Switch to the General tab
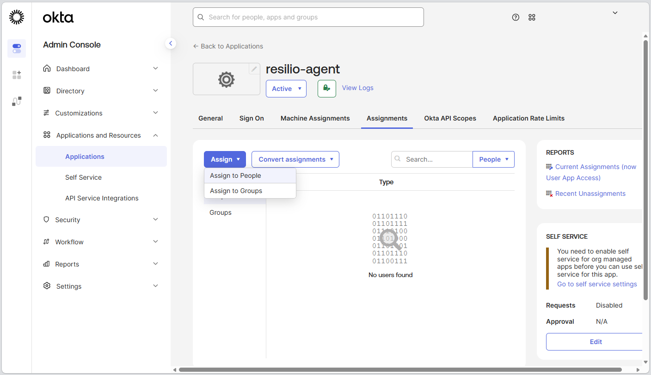This screenshot has width=651, height=375. (x=211, y=118)
